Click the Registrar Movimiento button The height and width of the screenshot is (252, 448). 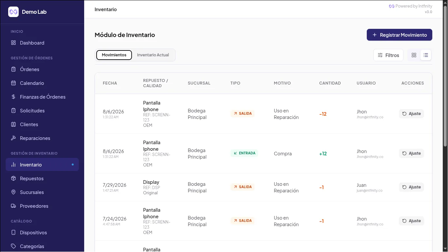coord(400,35)
